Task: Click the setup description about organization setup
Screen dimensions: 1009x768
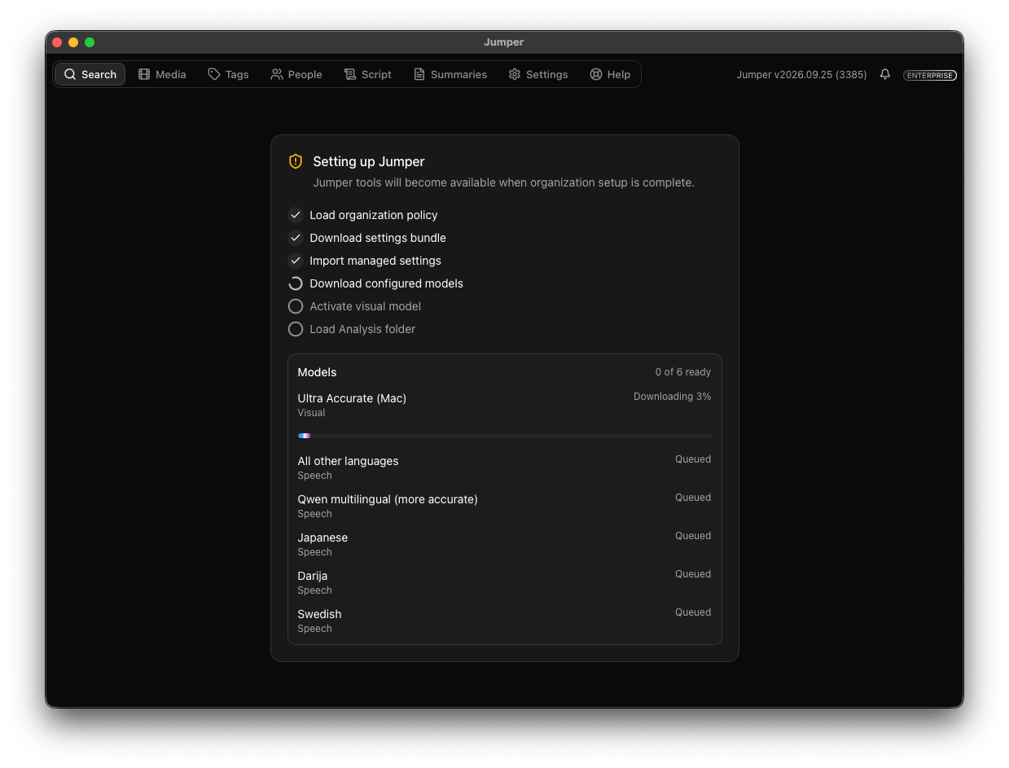Action: [503, 182]
